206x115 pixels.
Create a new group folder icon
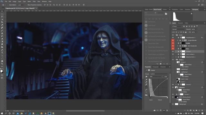[x=196, y=111]
